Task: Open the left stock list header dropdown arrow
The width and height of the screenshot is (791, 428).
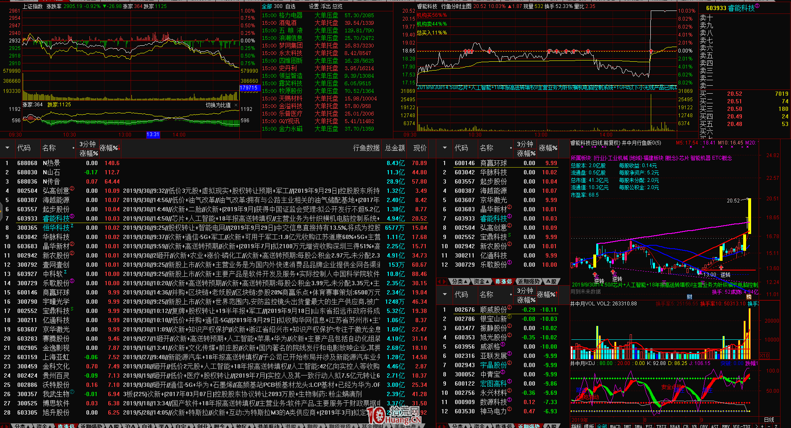Action: click(x=7, y=148)
